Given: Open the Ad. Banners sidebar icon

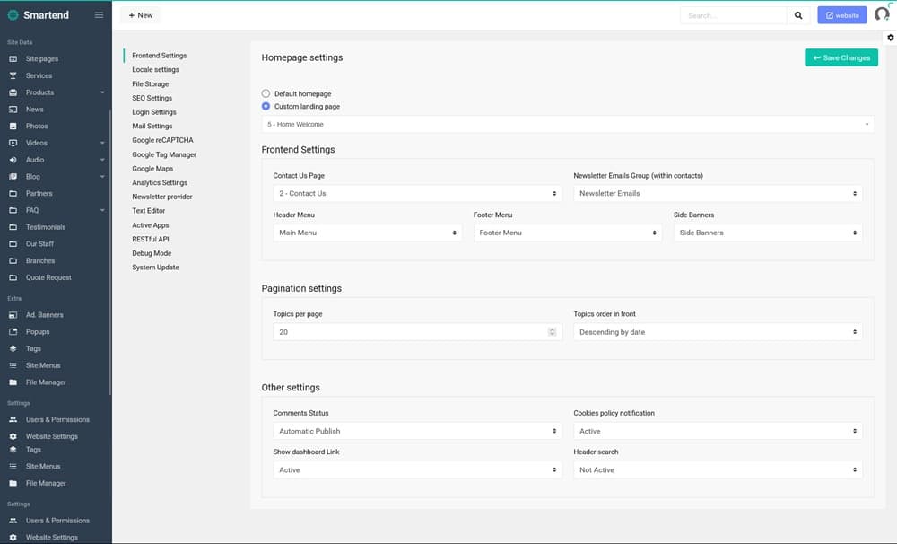Looking at the screenshot, I should point(13,315).
